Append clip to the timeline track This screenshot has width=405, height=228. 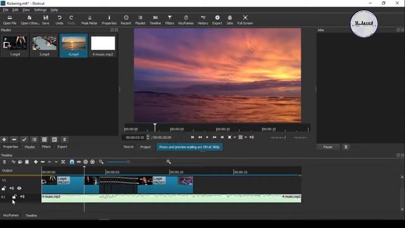35,162
